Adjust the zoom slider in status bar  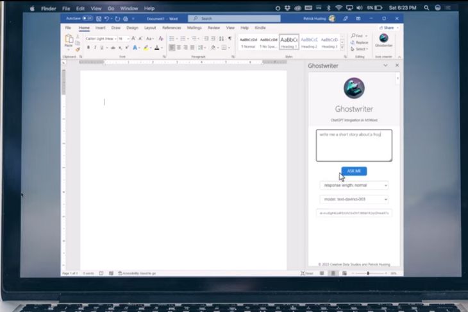(x=367, y=273)
